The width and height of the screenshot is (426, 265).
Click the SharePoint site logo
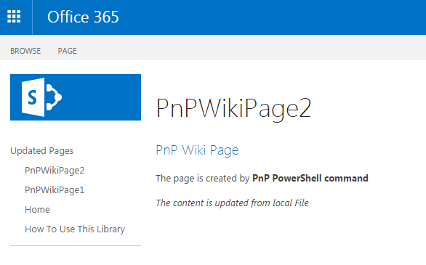(76, 97)
